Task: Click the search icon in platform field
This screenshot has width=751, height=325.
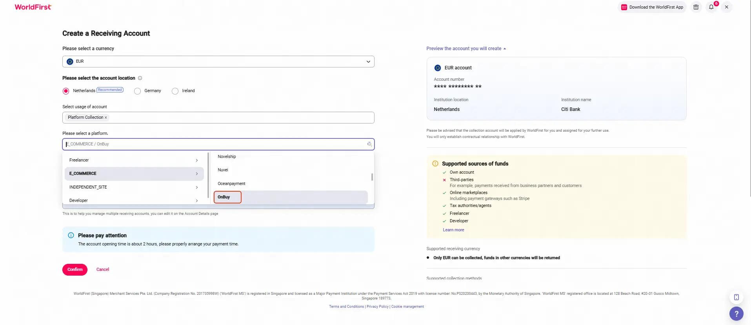Action: 369,144
